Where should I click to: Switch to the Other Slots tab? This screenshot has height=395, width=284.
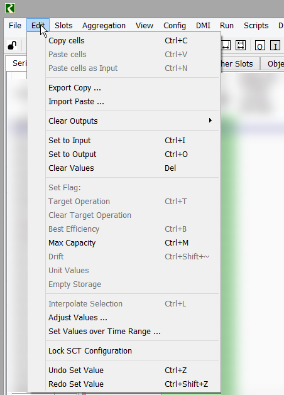237,63
